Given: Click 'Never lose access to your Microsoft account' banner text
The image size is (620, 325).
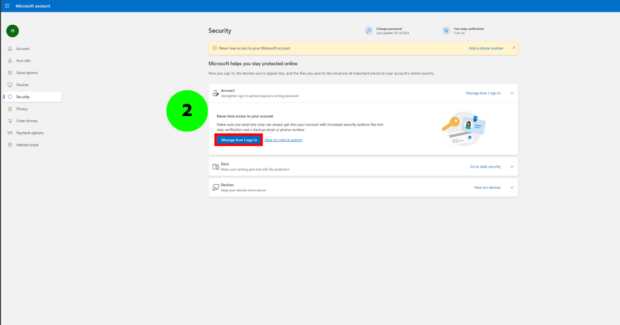Looking at the screenshot, I should point(255,48).
